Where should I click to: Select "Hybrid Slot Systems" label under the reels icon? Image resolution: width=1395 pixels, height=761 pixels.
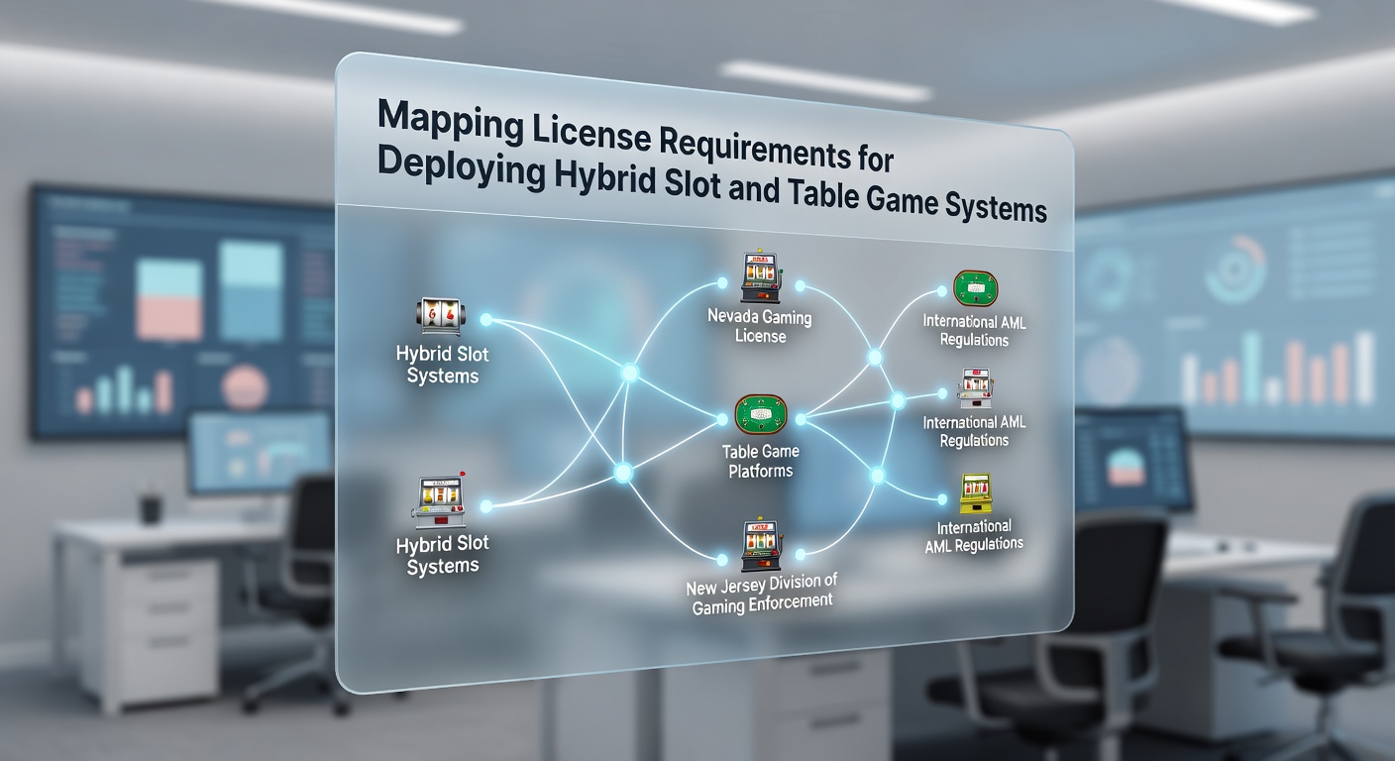point(443,365)
